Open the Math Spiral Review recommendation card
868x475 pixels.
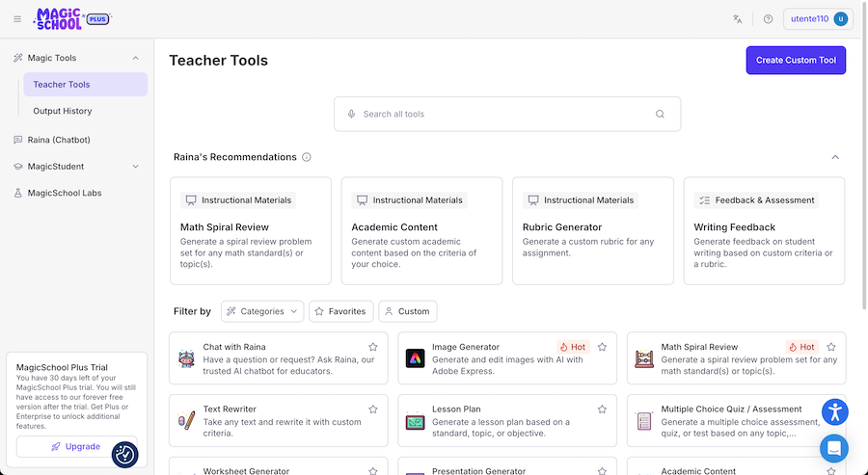tap(251, 231)
